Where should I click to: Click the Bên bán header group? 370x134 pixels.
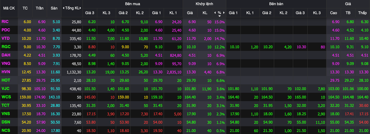coord(276,4)
